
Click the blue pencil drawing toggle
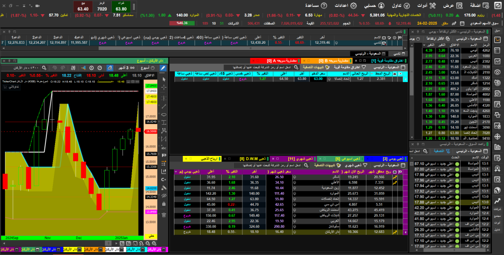163,68
